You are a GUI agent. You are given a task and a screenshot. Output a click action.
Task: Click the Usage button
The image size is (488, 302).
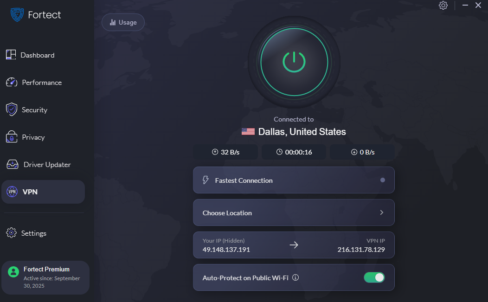(123, 22)
